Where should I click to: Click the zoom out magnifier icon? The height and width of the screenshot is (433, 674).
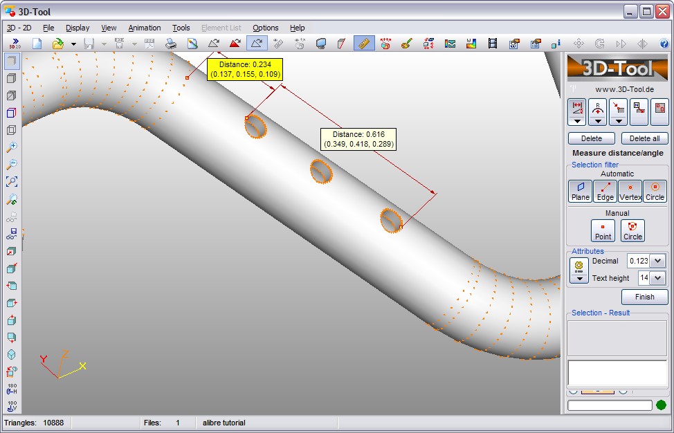12,165
